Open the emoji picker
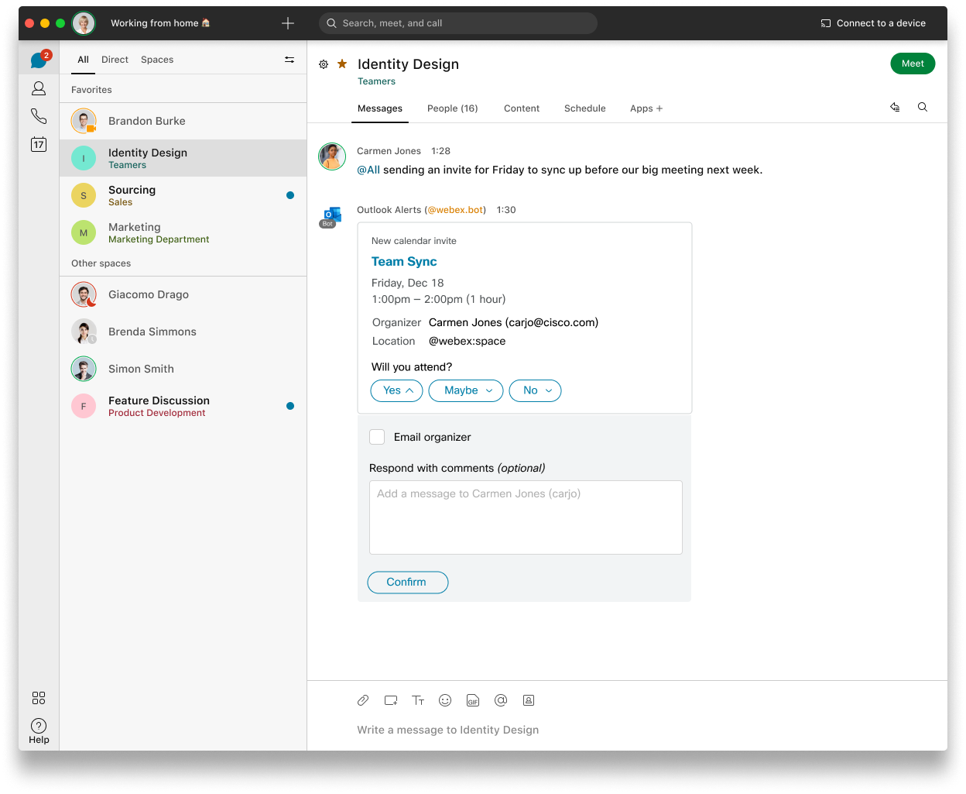The width and height of the screenshot is (966, 794). point(445,700)
